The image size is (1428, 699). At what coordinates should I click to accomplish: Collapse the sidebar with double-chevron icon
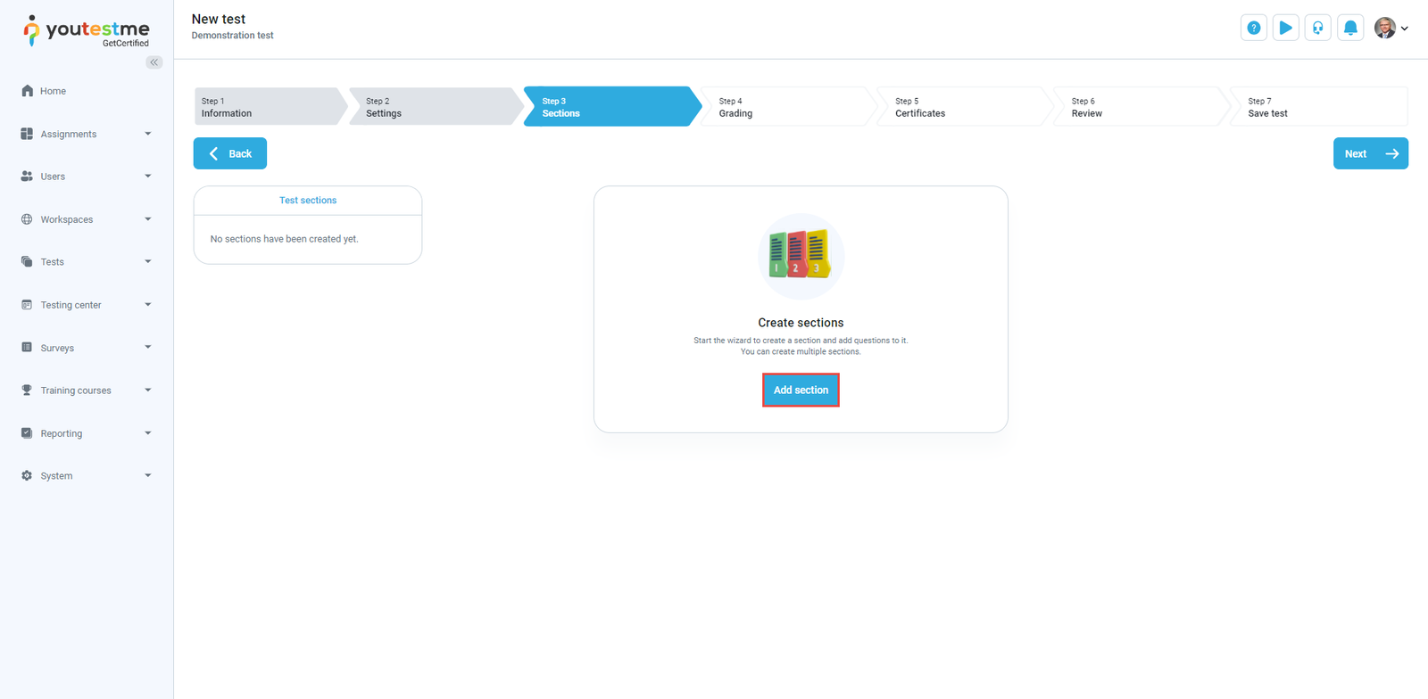coord(154,62)
